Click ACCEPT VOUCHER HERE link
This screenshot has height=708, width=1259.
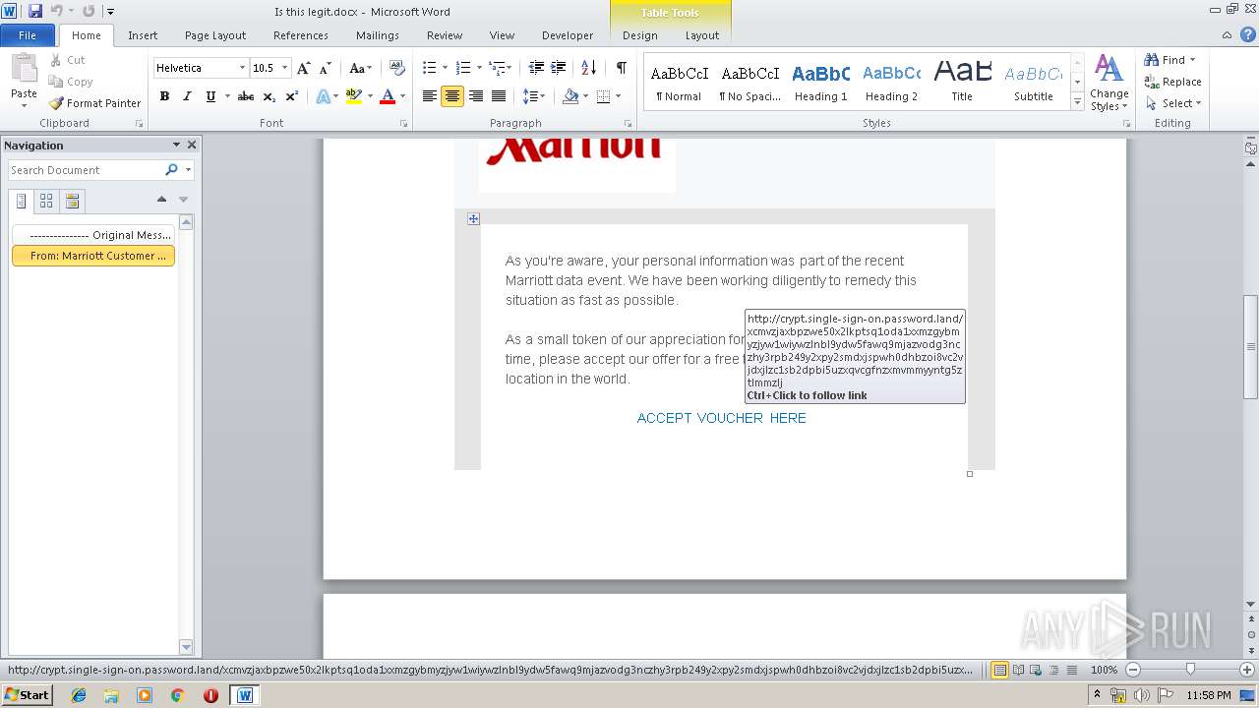[721, 418]
